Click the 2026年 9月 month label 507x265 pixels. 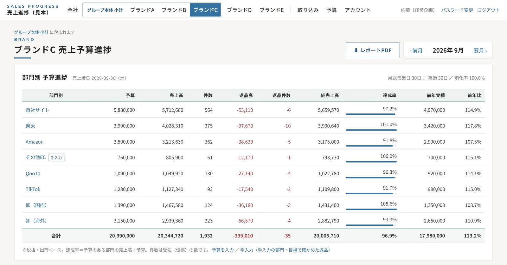448,50
